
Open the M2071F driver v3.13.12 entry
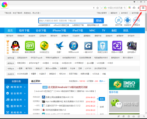[x=63, y=106]
